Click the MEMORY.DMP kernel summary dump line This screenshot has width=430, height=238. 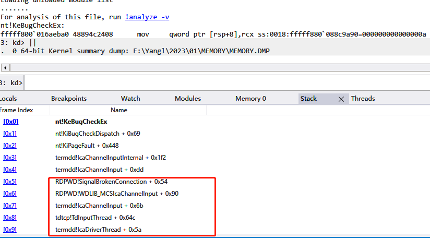(x=135, y=51)
